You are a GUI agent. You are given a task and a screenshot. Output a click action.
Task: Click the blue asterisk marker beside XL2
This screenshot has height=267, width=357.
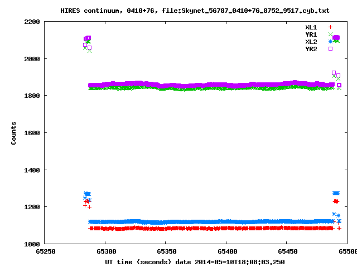pyautogui.click(x=330, y=42)
